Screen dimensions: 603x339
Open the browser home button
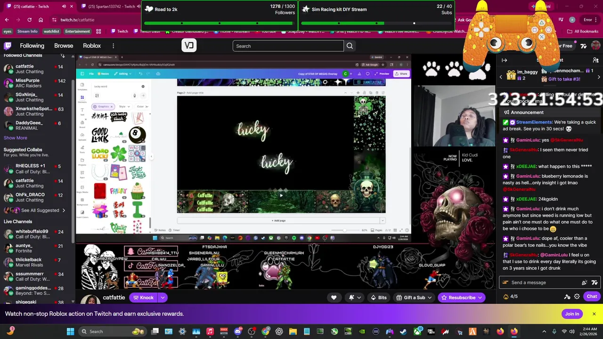[41, 20]
